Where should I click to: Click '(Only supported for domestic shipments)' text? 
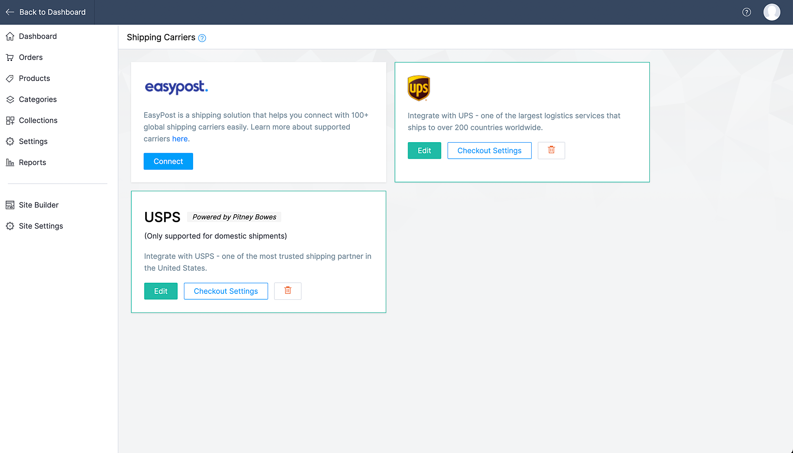(x=215, y=236)
